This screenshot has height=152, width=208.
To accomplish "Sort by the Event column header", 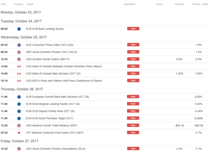I will [x=30, y=4].
